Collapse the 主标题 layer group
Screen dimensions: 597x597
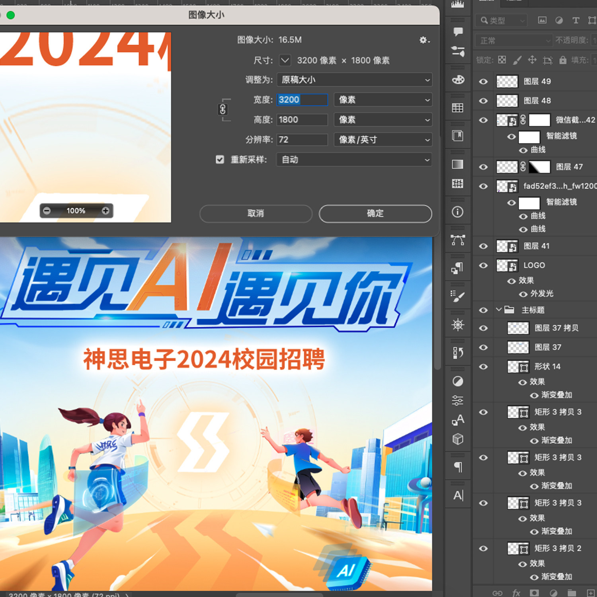click(x=499, y=310)
